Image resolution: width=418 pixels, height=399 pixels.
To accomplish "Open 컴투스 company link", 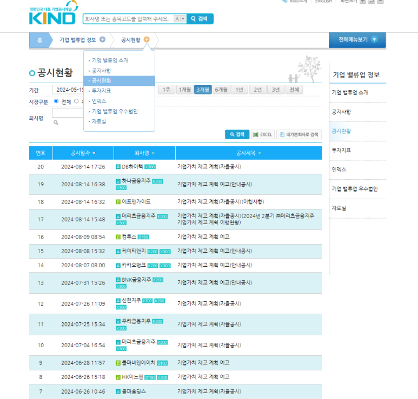I will tap(129, 237).
